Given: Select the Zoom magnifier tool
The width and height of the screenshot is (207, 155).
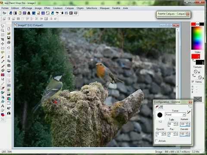Looking at the screenshot, I should point(3,30).
